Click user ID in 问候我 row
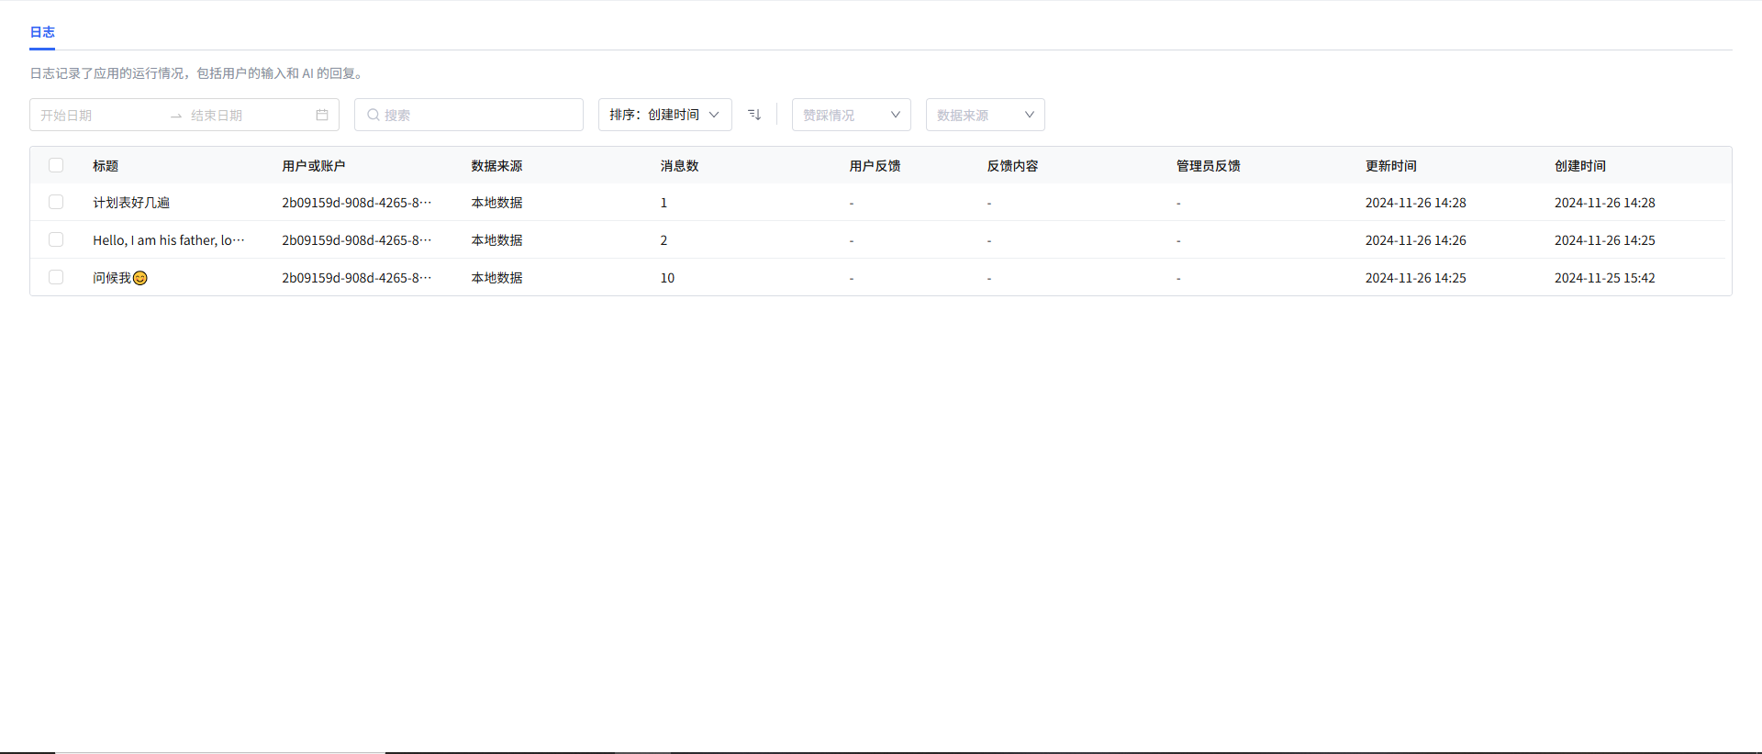 [x=357, y=278]
